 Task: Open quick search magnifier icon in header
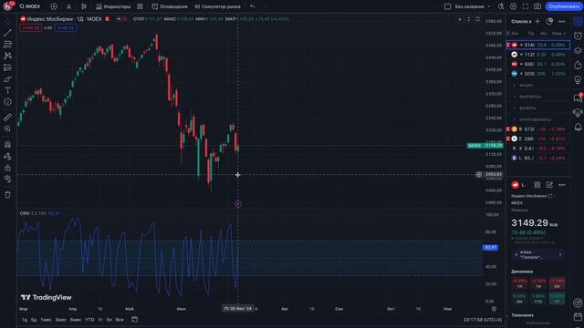coord(501,6)
